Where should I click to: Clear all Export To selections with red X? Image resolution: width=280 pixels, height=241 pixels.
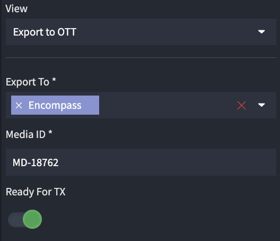click(241, 105)
